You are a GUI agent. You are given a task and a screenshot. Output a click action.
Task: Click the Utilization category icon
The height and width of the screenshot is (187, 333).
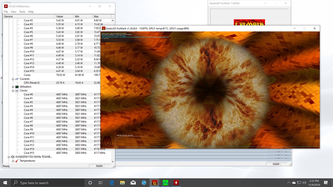click(17, 87)
